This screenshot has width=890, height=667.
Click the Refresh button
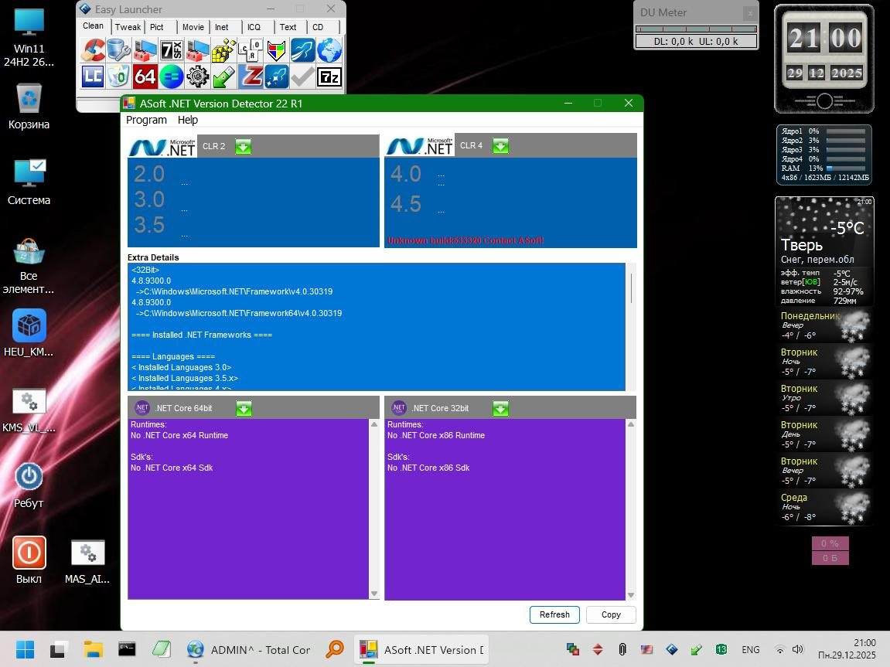[x=554, y=614]
